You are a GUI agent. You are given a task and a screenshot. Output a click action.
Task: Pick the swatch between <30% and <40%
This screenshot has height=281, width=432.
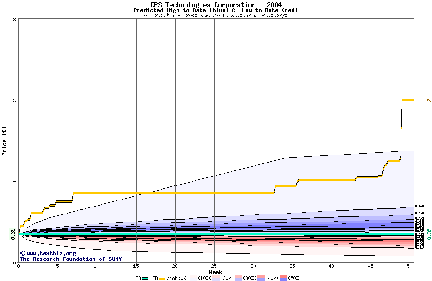[261, 278]
